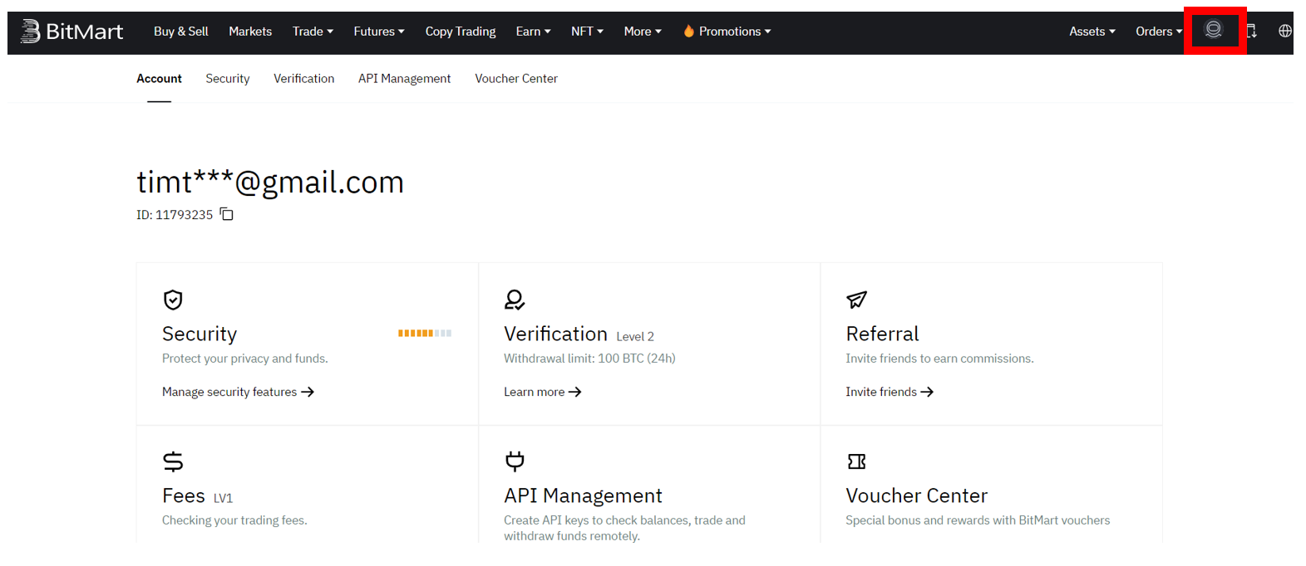Click the Security card heading
1306x566 pixels.
(200, 334)
